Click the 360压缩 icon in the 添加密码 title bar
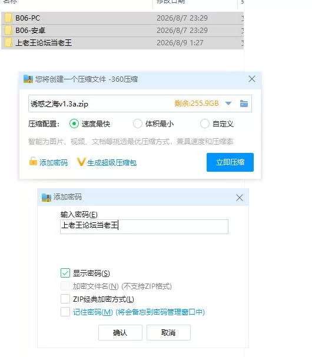This screenshot has width=312, height=357. click(x=47, y=198)
